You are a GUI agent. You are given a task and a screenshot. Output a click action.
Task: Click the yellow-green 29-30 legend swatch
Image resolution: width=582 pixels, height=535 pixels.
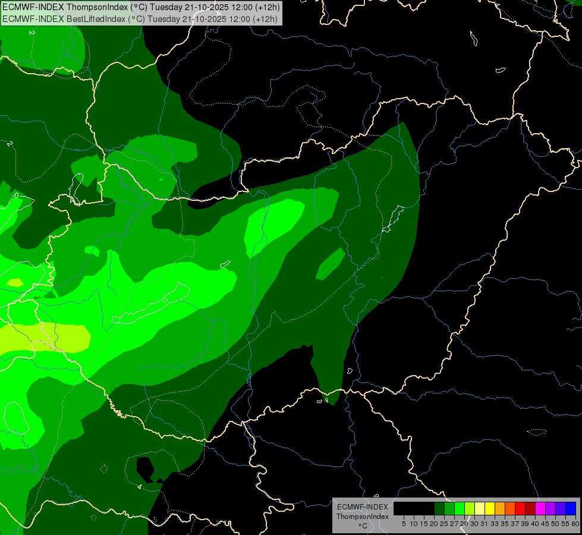(470, 508)
